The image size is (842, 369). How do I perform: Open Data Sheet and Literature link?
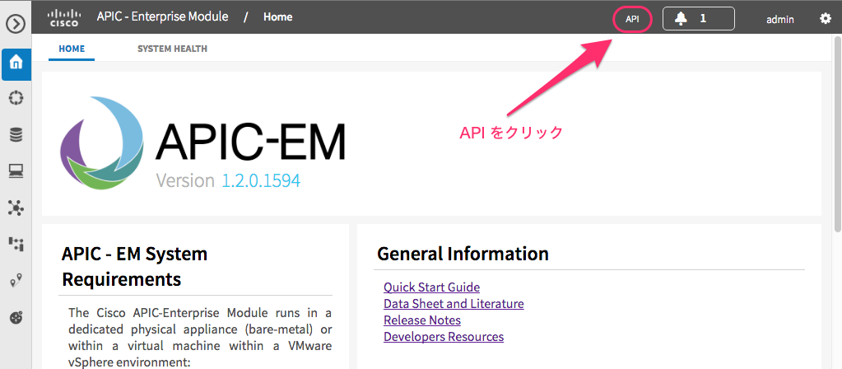pos(454,303)
